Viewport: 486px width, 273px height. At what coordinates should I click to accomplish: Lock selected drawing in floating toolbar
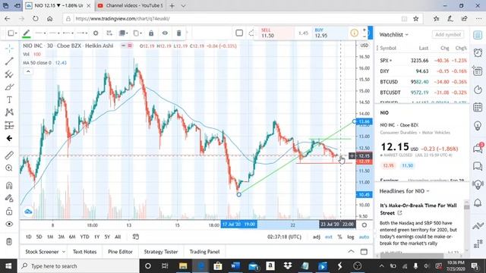pos(151,33)
